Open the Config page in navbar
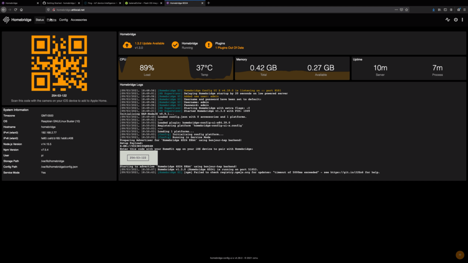This screenshot has width=468, height=263. 63,20
